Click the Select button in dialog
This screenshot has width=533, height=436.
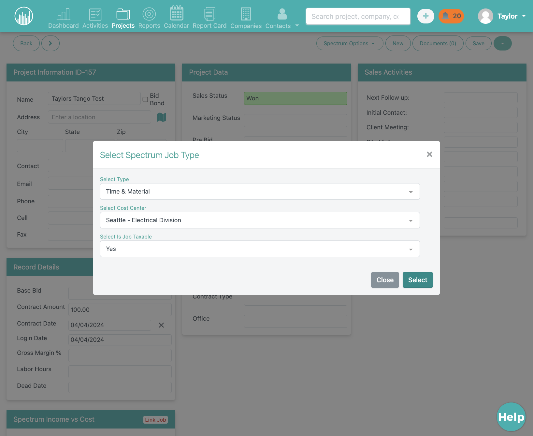[x=418, y=280]
